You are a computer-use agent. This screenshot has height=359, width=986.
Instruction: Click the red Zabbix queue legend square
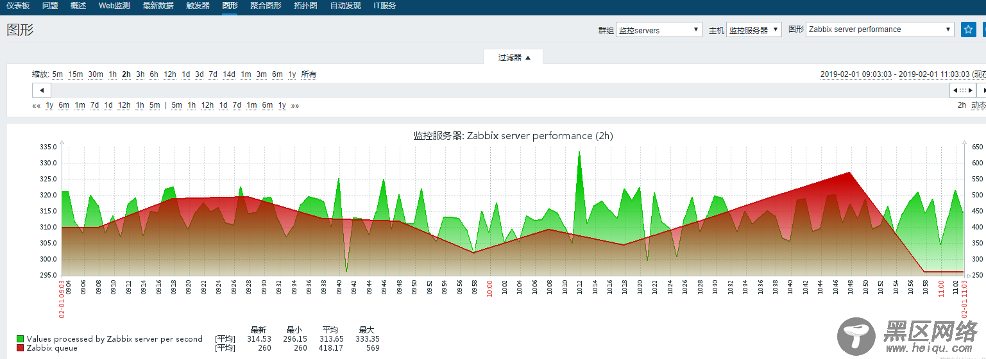tap(21, 348)
